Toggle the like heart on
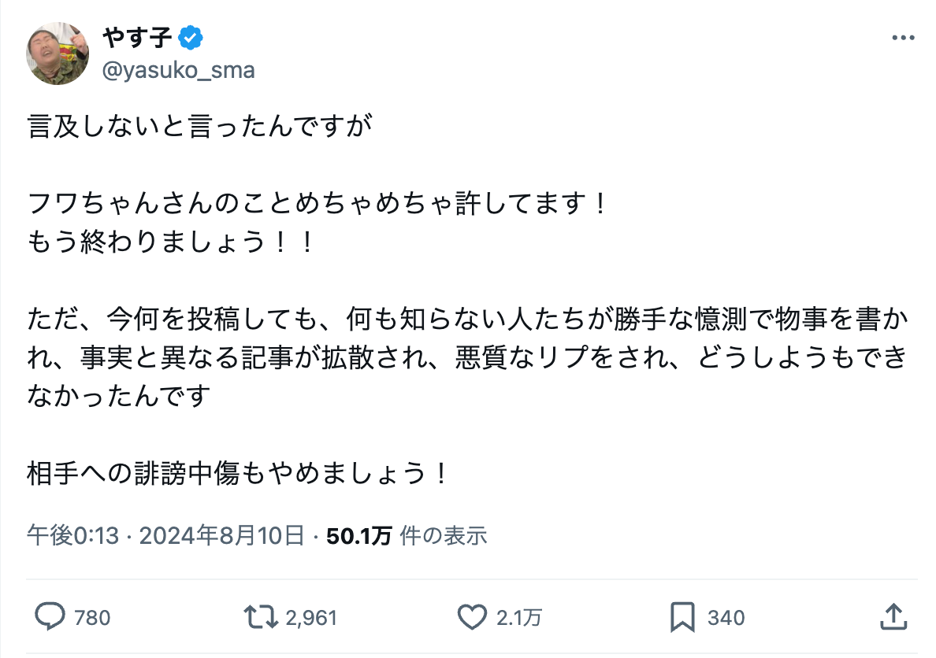Viewport: 936px width, 658px height. point(474,619)
